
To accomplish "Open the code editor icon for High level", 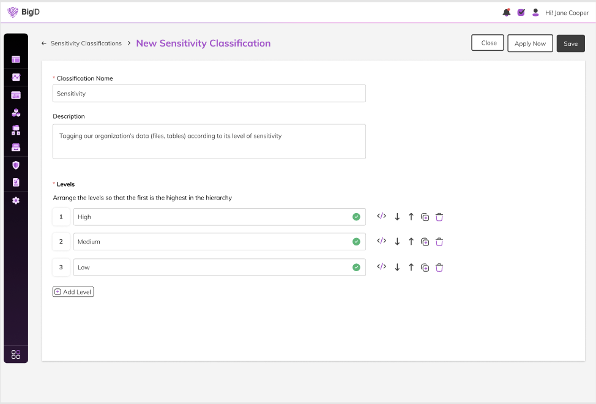I will 381,216.
